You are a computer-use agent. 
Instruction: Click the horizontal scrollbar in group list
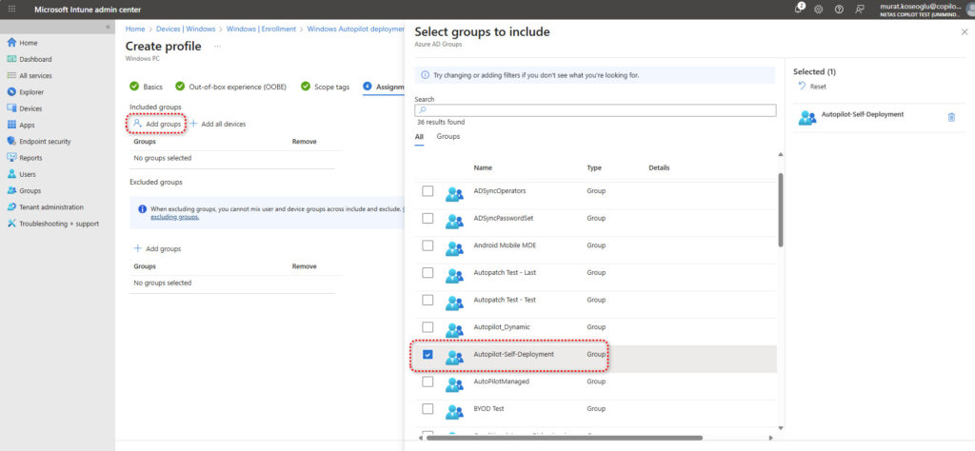click(565, 438)
